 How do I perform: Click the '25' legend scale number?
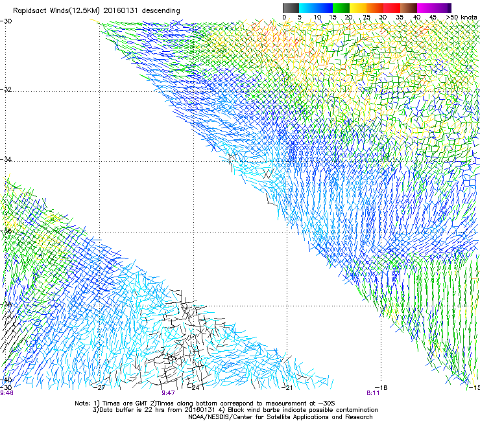tap(366, 17)
